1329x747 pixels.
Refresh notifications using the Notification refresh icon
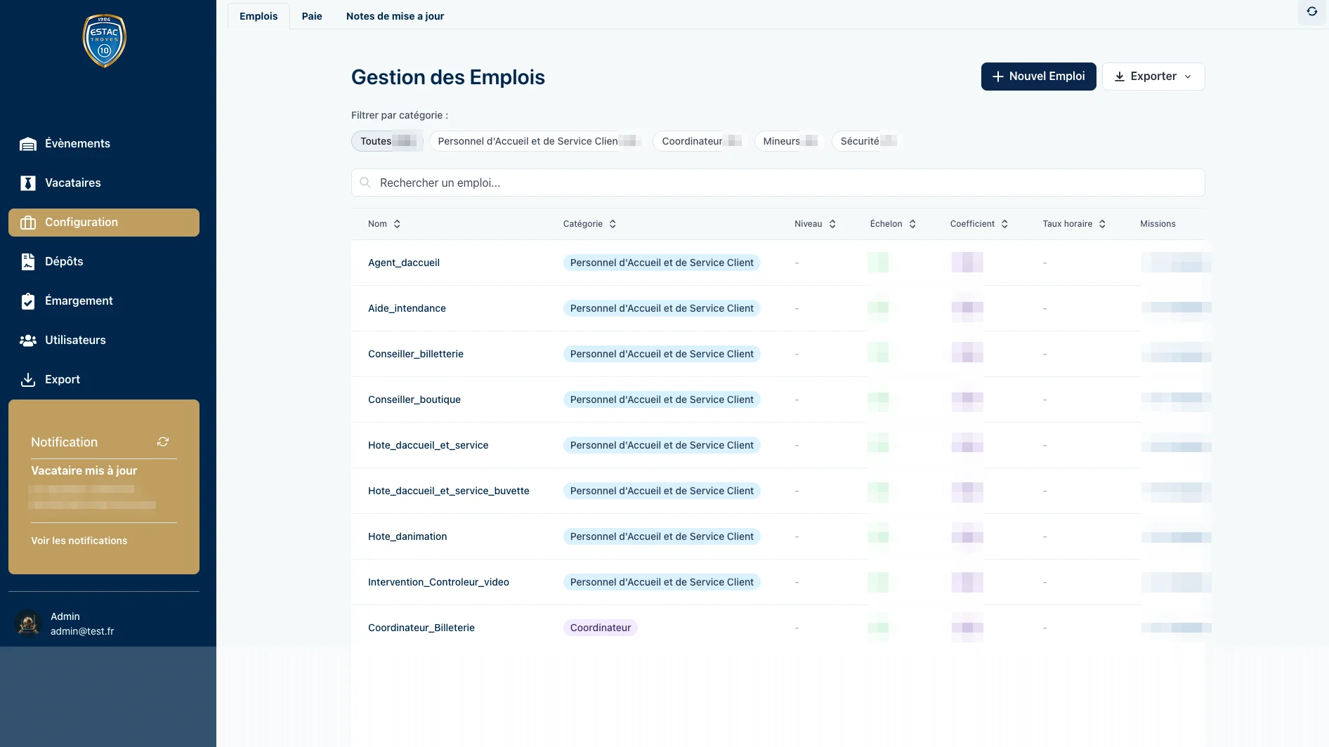tap(163, 442)
